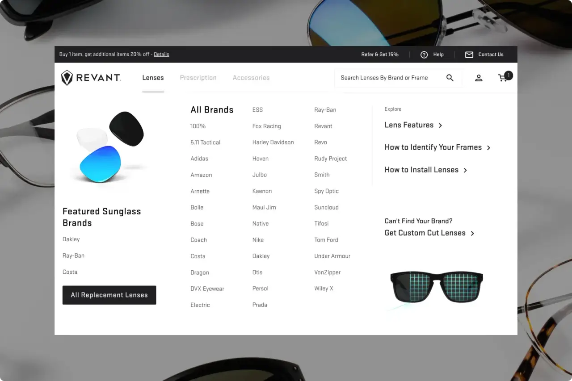
Task: Select the VonZipper brand
Action: (x=327, y=272)
